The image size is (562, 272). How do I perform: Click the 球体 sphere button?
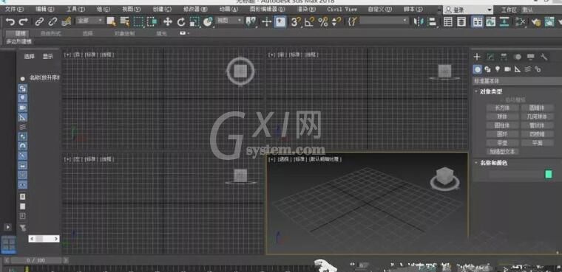coord(503,116)
